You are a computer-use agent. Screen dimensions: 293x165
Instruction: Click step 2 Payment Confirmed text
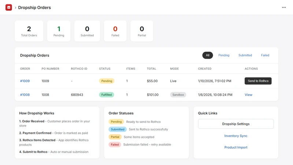pos(53,133)
